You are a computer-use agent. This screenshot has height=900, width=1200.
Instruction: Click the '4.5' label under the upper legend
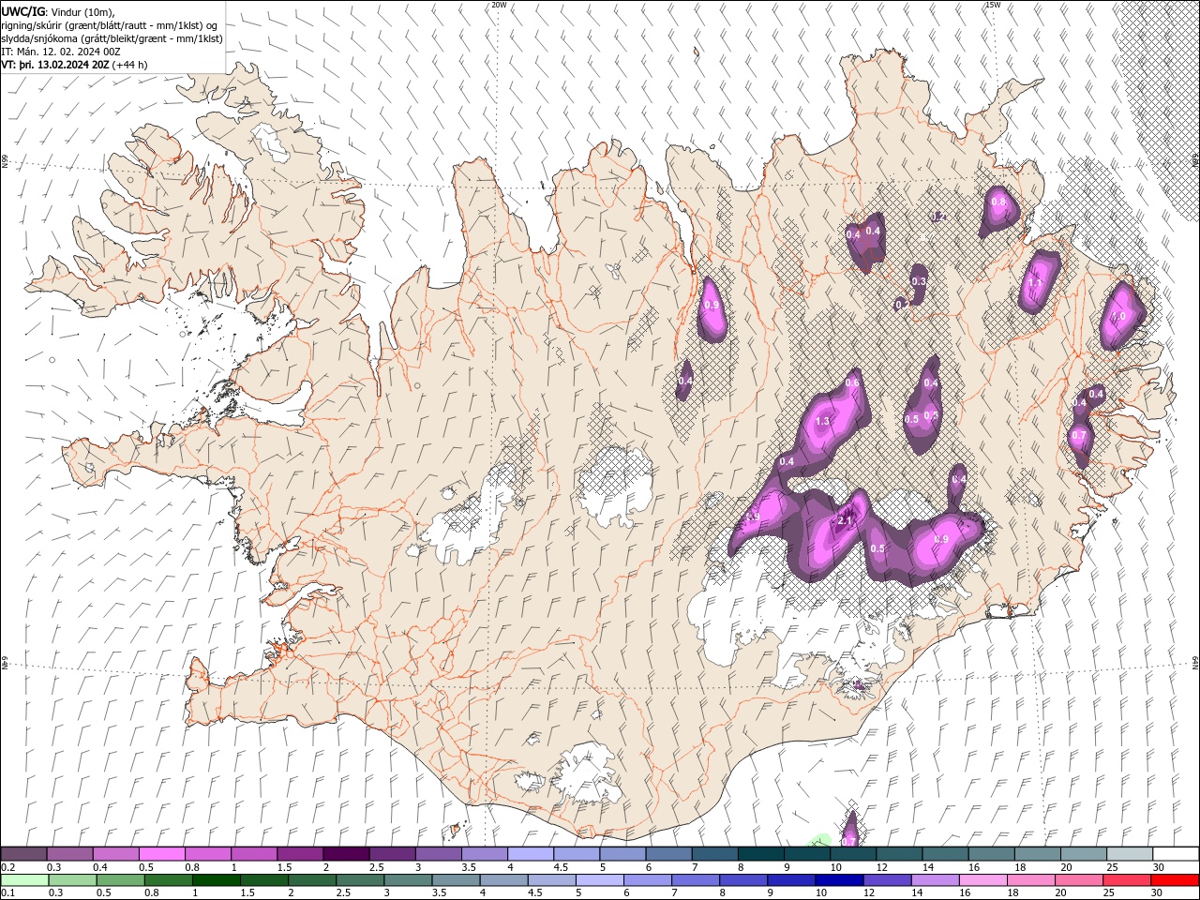pos(561,867)
